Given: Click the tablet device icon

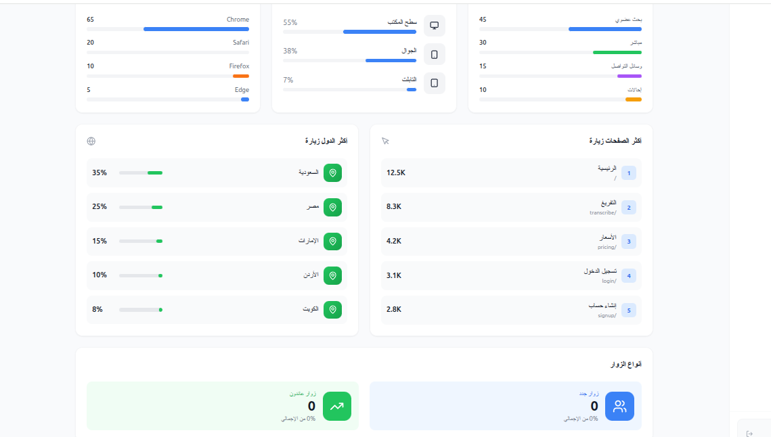Looking at the screenshot, I should pos(435,83).
